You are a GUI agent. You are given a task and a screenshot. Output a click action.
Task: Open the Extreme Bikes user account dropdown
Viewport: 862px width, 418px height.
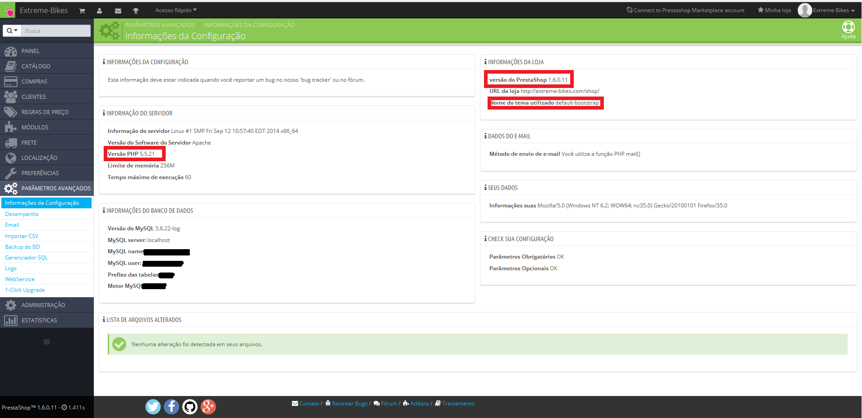(827, 10)
